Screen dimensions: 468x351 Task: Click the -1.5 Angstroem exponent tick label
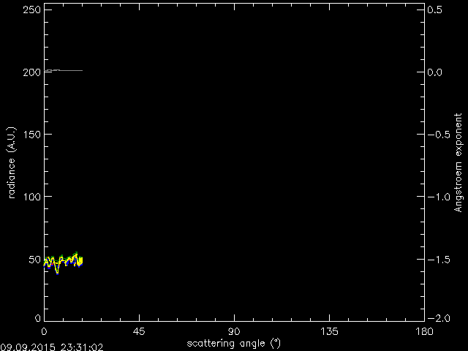(x=439, y=260)
